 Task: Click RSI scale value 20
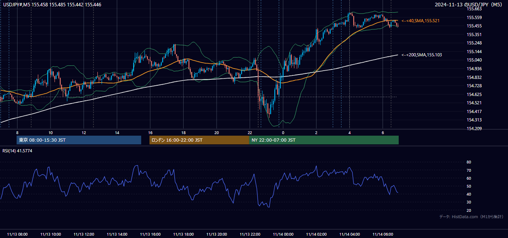click(x=469, y=210)
